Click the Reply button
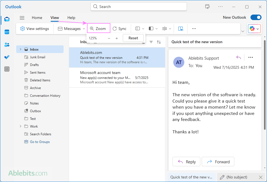Screen dimensions: 267x182 pyautogui.click(x=186, y=162)
